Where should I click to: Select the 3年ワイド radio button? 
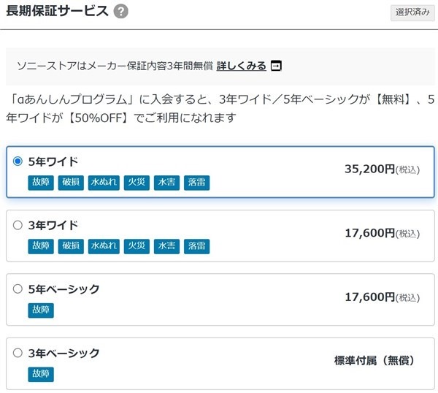point(18,225)
